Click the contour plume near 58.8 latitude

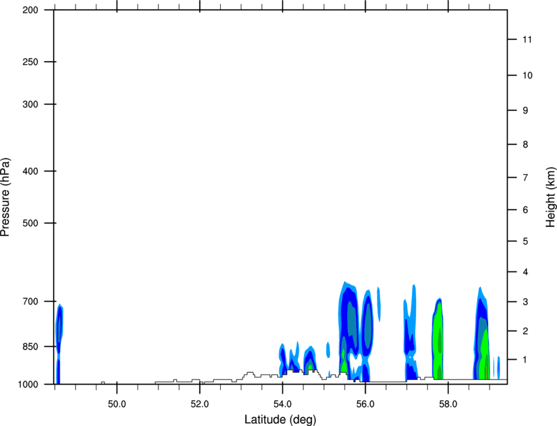click(482, 334)
